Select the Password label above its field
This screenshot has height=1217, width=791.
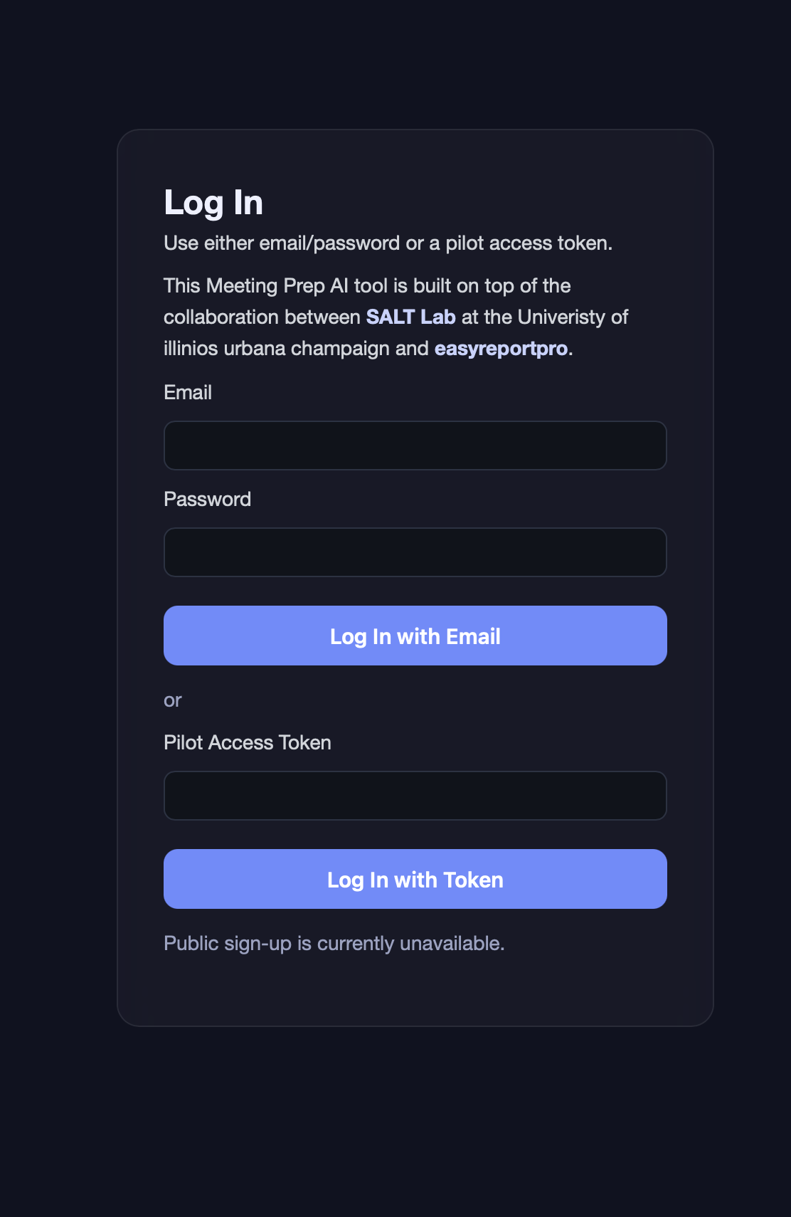tap(207, 499)
